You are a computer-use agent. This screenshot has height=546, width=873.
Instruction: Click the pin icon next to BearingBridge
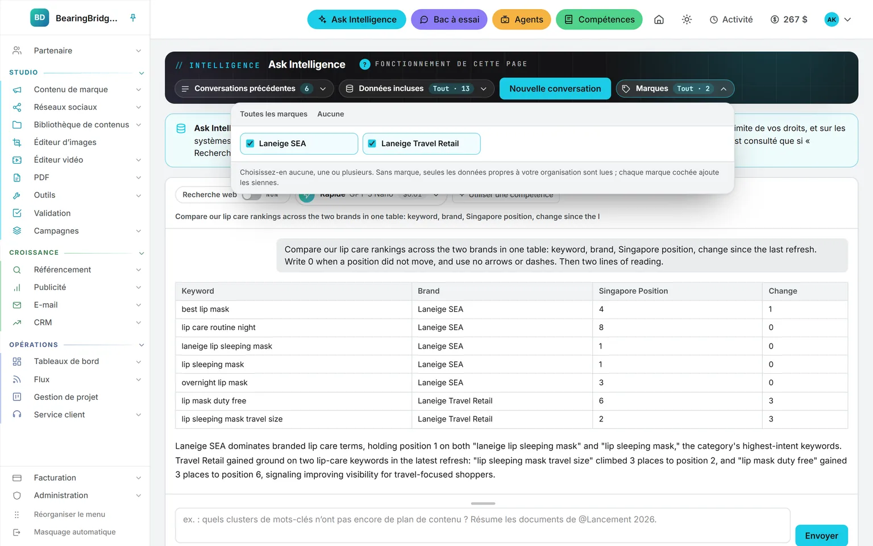pos(133,18)
